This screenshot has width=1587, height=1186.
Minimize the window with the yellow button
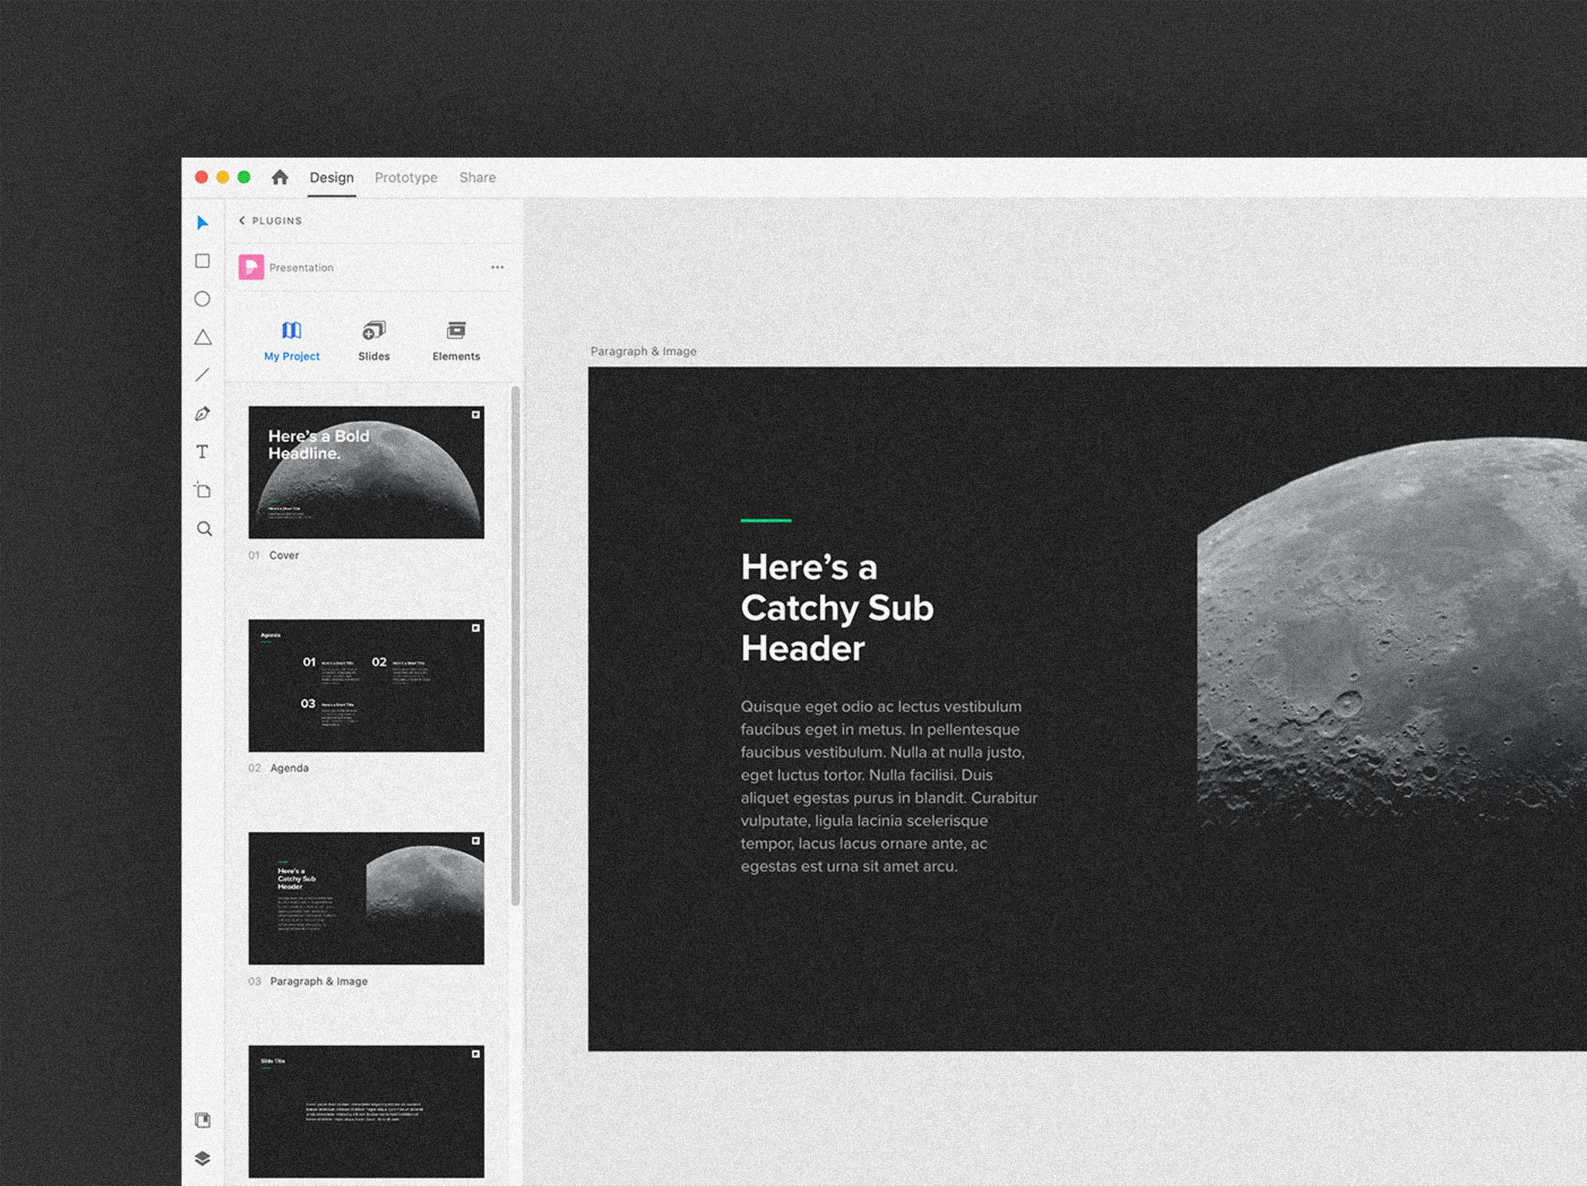point(222,177)
